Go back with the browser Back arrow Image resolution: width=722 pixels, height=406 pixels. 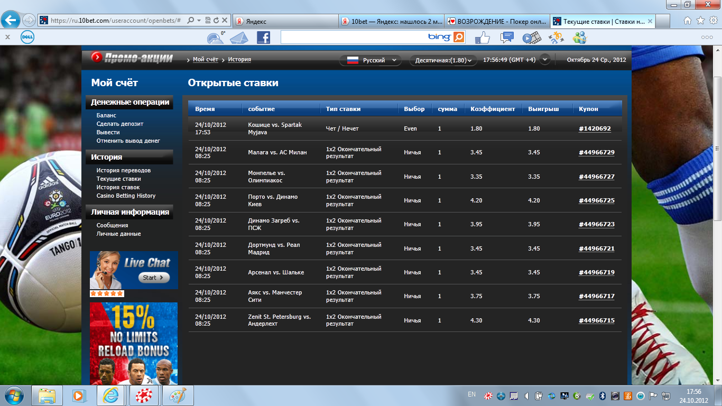(11, 21)
